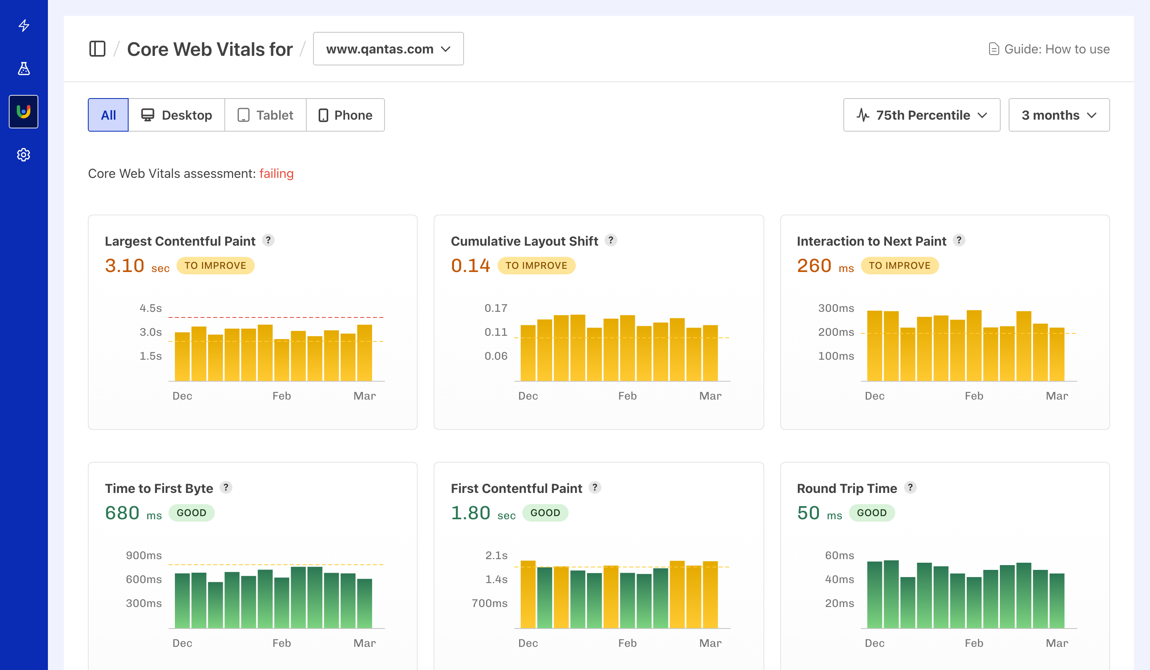
Task: Open the 75th Percentile dropdown
Action: click(921, 115)
